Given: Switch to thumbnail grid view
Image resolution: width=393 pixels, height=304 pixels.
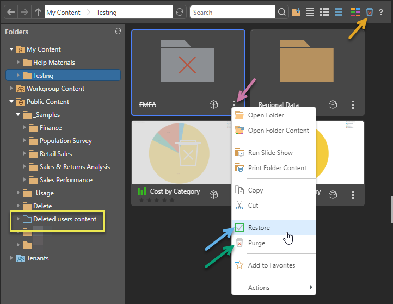Looking at the screenshot, I should (339, 12).
